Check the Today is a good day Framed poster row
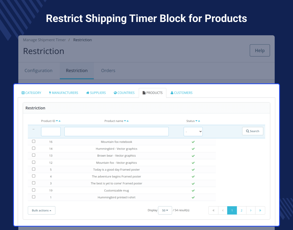The image size is (293, 230). (x=34, y=169)
